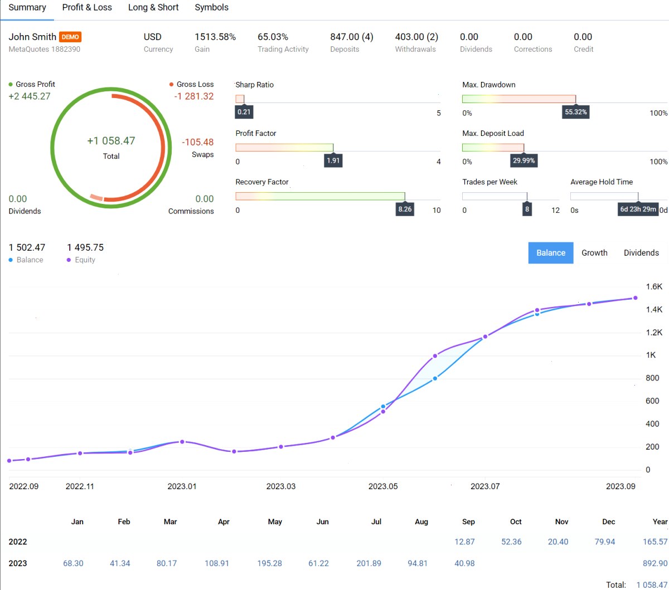Click the 2022 yearly total 165.57

(655, 542)
